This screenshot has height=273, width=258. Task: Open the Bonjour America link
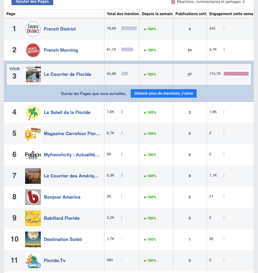click(62, 197)
